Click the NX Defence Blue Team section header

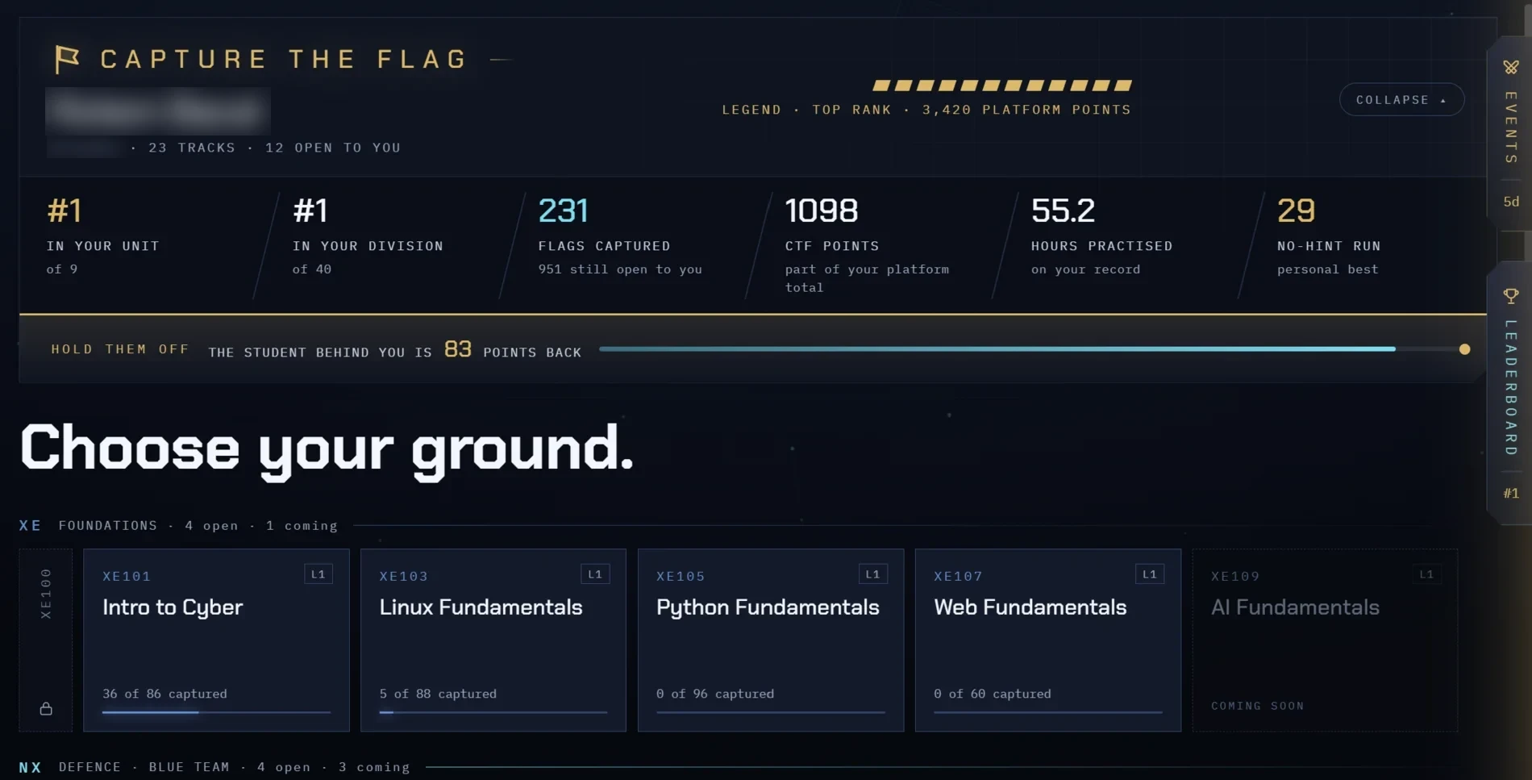click(214, 767)
